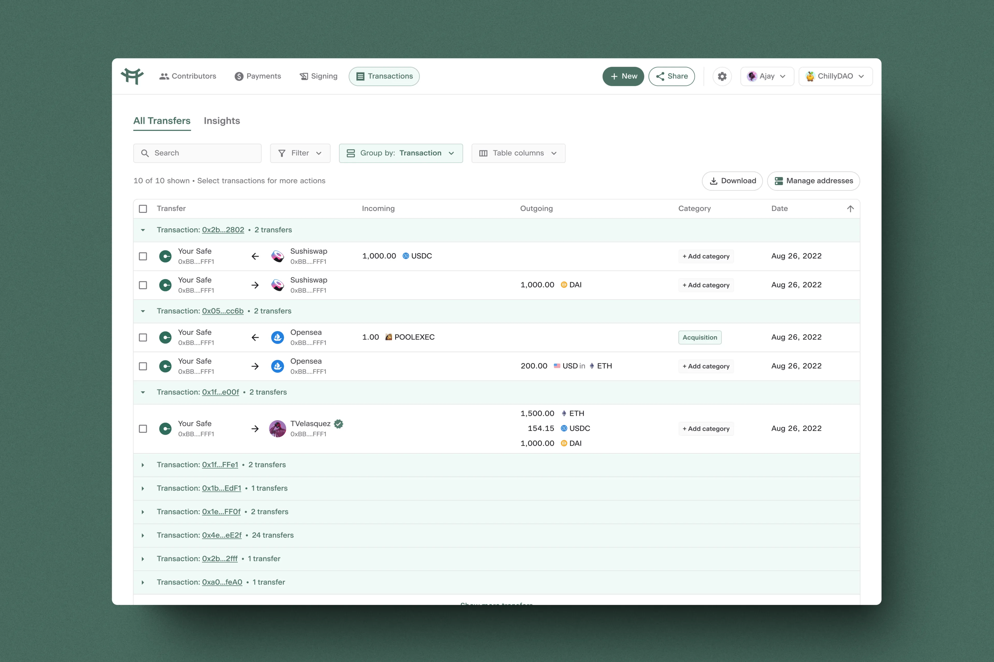Click the sort arrow in Date column
Screen dimensions: 994x662
click(850, 209)
